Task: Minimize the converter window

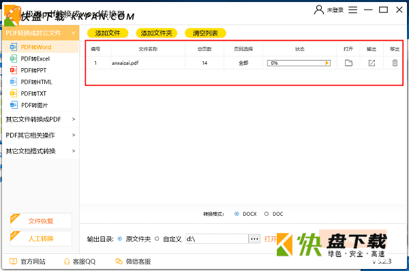Action: tap(368, 10)
